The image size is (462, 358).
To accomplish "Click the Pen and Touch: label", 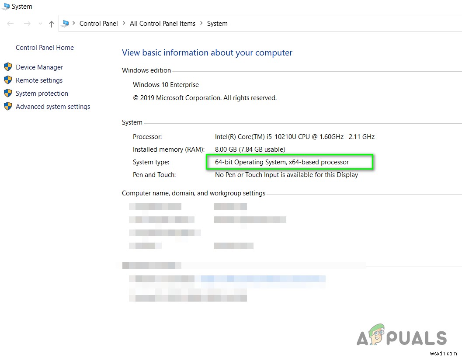I will tap(154, 175).
